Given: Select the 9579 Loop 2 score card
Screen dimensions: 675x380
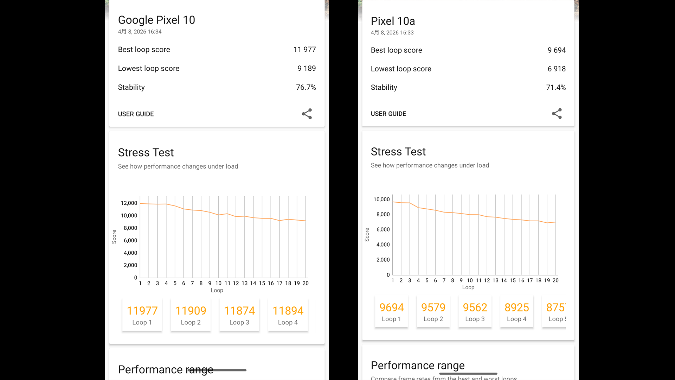Looking at the screenshot, I should 433,312.
